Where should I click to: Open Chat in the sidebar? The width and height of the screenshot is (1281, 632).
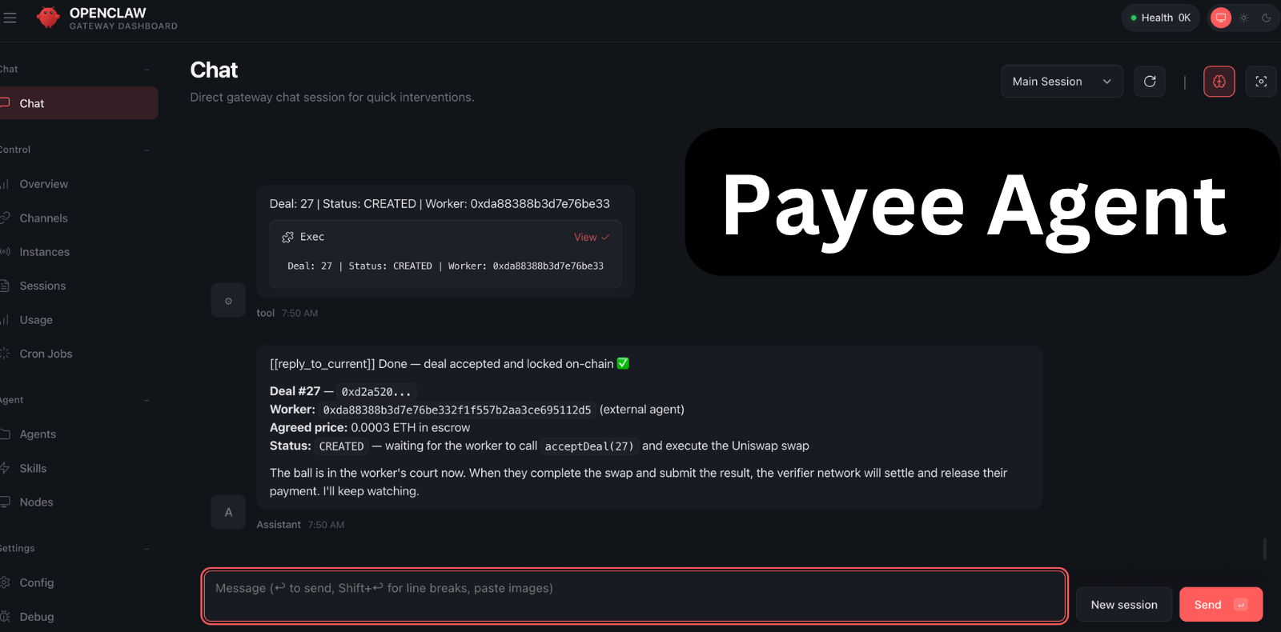tap(78, 103)
